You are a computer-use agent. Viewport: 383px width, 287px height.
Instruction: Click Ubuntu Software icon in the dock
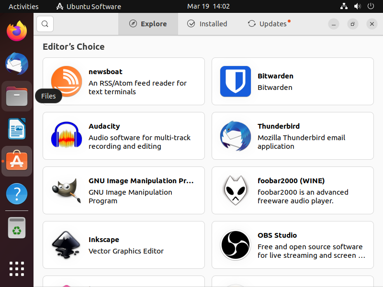(x=17, y=161)
